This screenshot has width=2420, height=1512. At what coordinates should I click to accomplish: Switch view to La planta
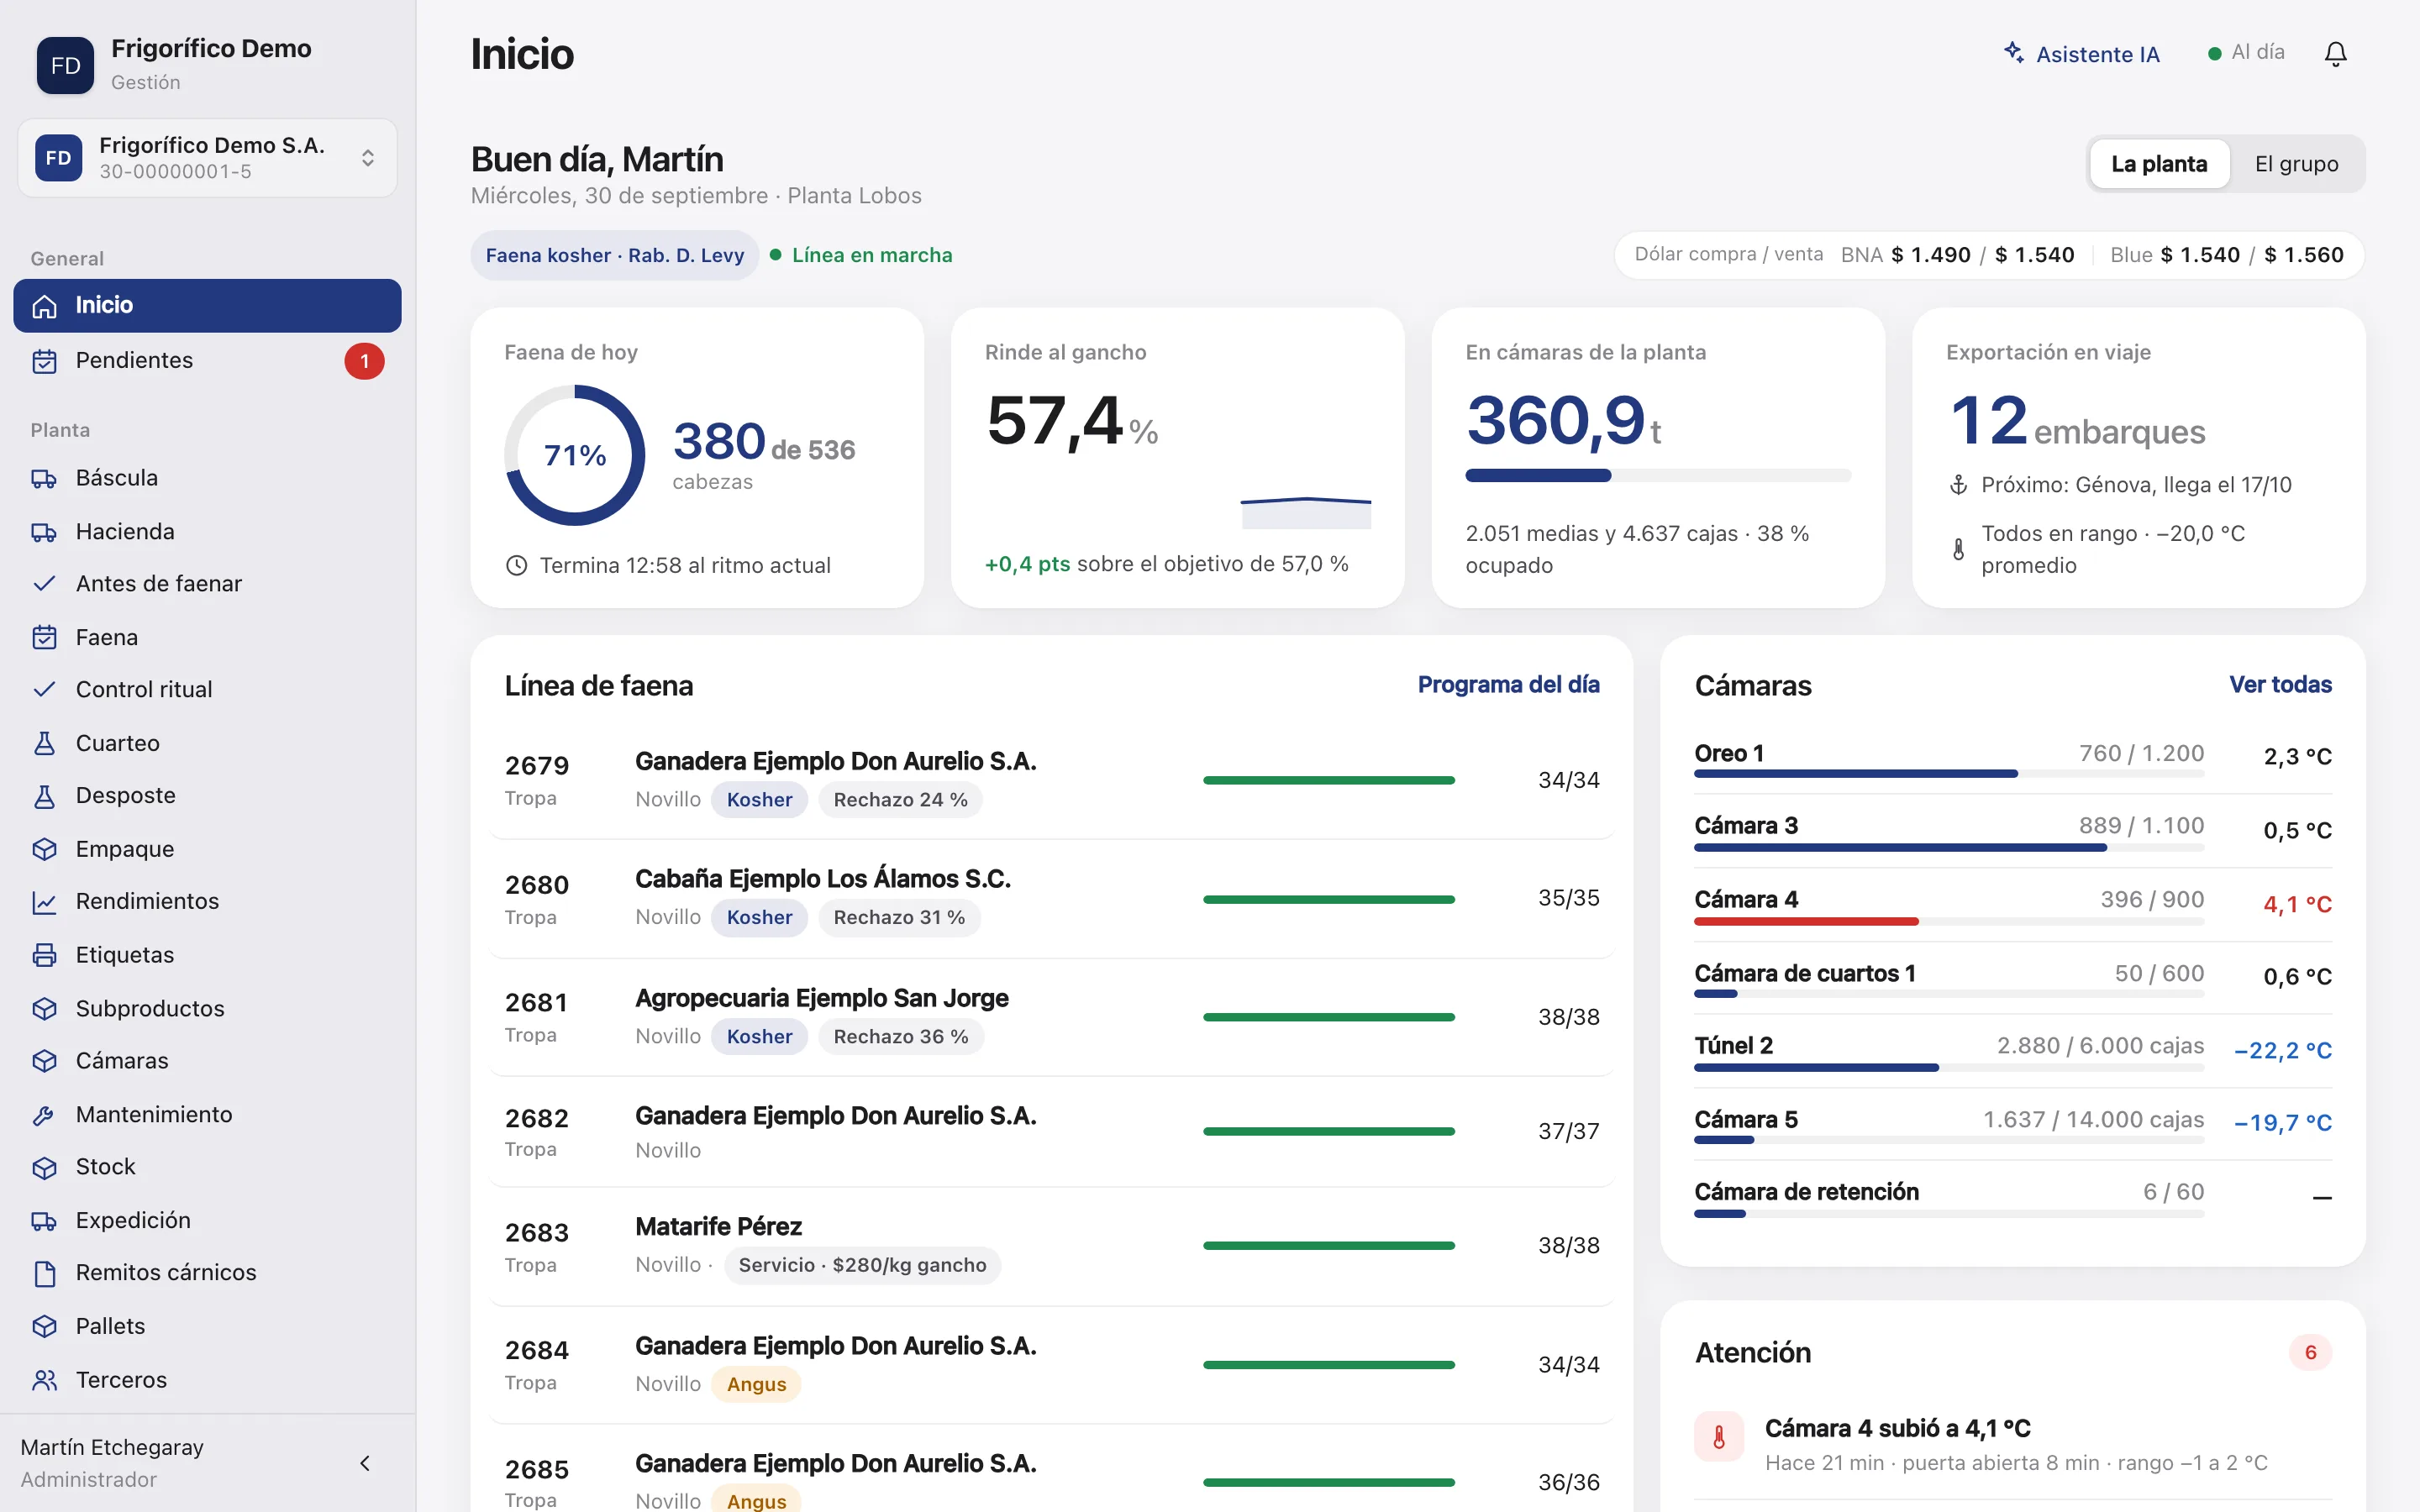click(2159, 164)
